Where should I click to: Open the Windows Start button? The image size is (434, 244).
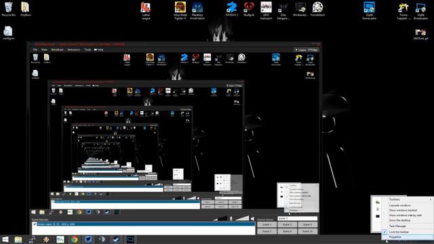[5, 239]
